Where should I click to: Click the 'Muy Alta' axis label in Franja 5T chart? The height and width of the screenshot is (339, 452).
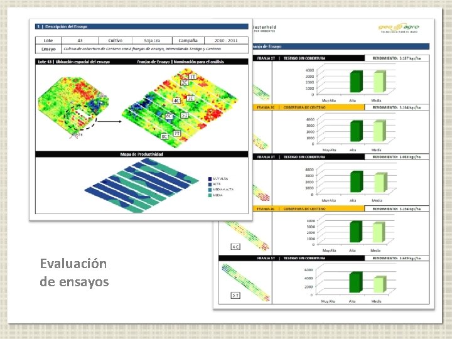pyautogui.click(x=328, y=301)
